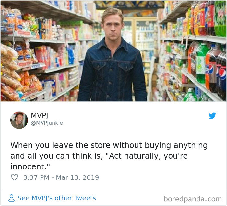Open the @MVPJunkie handle
The image size is (227, 206).
pos(47,123)
